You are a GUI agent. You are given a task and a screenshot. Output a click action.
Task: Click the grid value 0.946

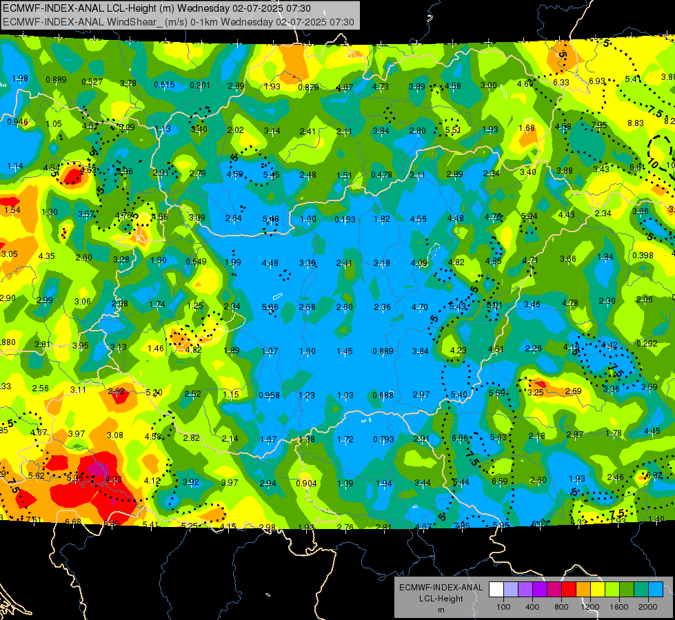point(18,121)
